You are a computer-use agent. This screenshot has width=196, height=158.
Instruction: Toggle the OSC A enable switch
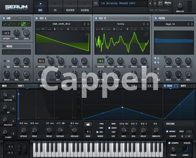point(37,18)
